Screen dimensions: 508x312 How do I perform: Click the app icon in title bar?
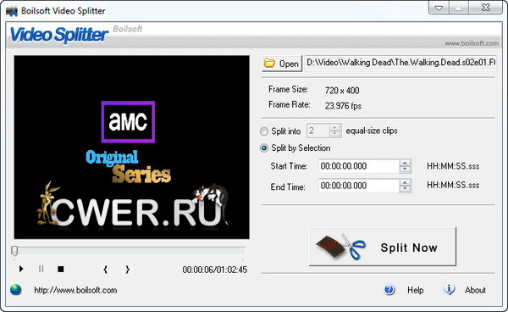(x=12, y=11)
